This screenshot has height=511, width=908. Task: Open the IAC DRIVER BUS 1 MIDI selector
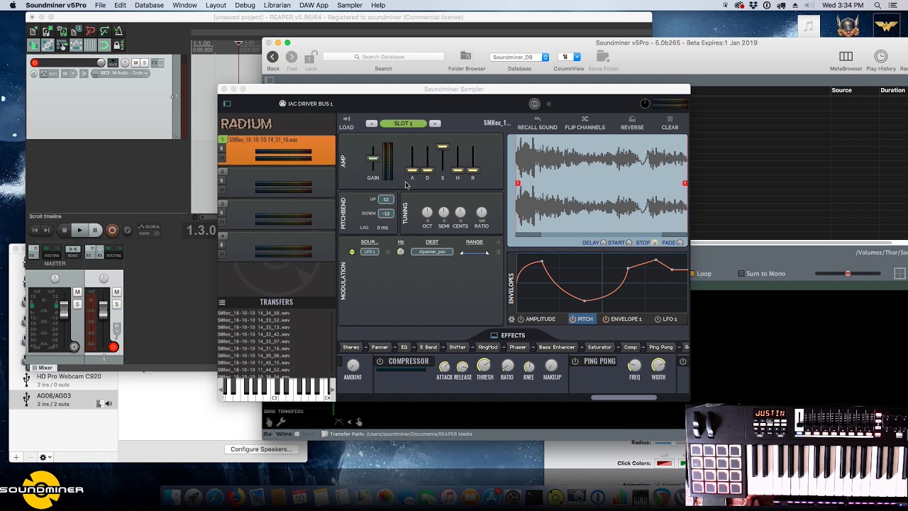tap(306, 104)
